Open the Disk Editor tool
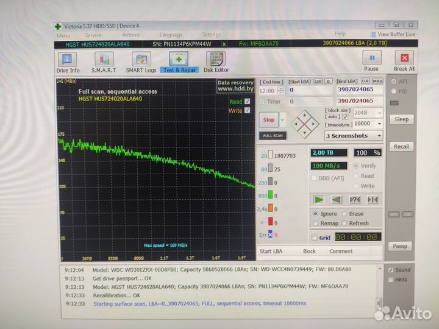The height and width of the screenshot is (329, 439). [x=216, y=62]
